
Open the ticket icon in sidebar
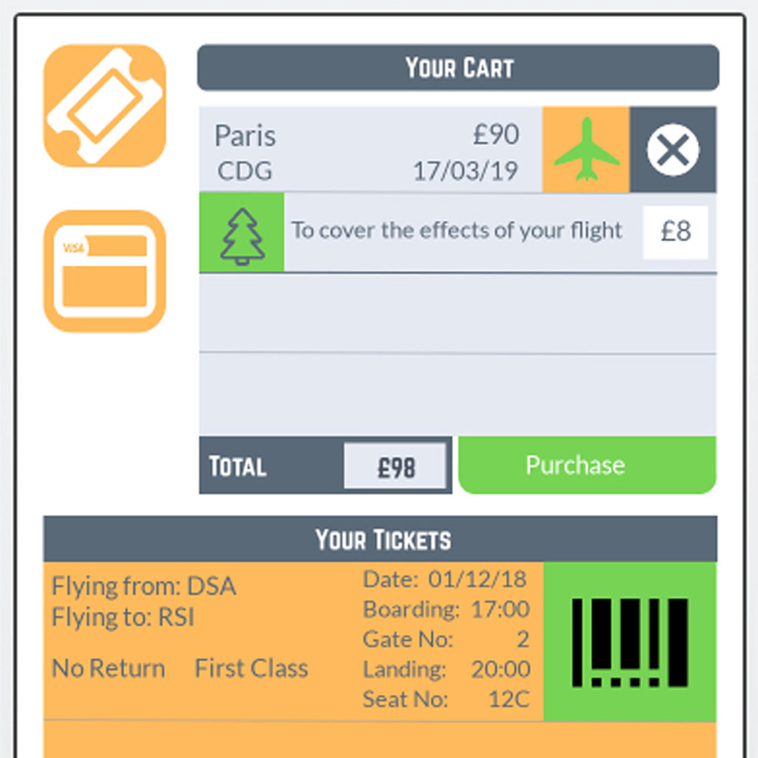point(105,106)
